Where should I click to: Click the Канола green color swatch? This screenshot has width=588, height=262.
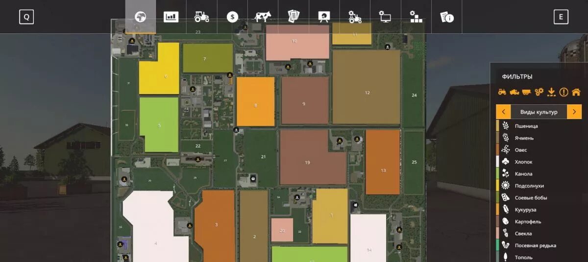click(x=497, y=174)
